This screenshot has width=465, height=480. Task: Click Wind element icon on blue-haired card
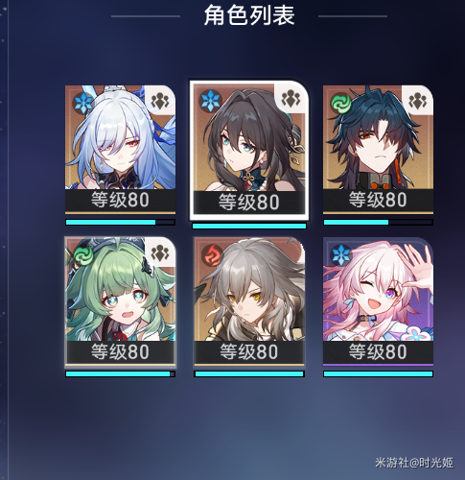pyautogui.click(x=341, y=104)
